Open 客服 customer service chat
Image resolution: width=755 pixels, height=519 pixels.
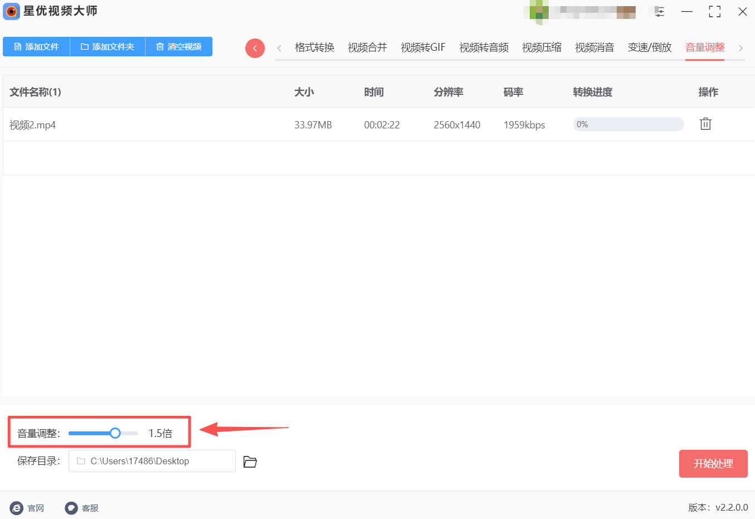[x=82, y=508]
